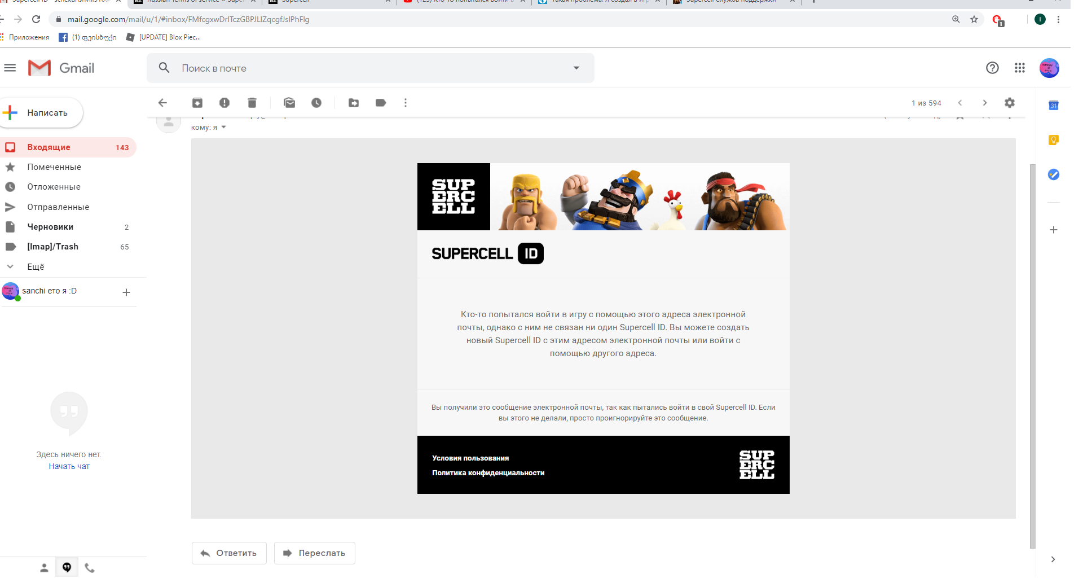Viewport: 1083px width, 587px height.
Task: Open the Приложения apps bookmark
Action: click(25, 37)
